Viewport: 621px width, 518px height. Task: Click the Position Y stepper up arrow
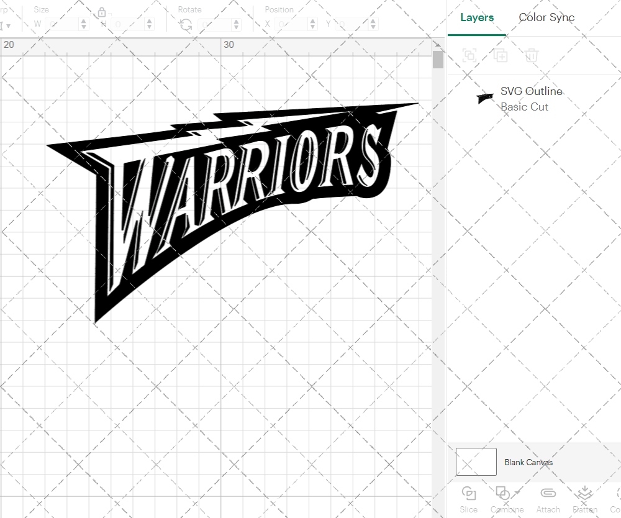click(x=371, y=21)
